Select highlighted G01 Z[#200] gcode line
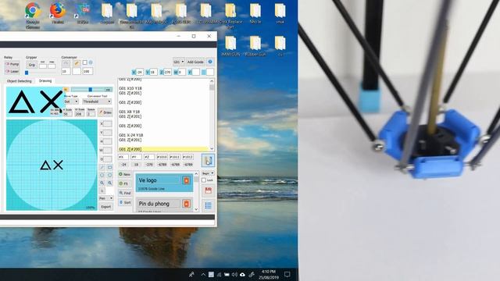This screenshot has width=500, height=281. 163,149
